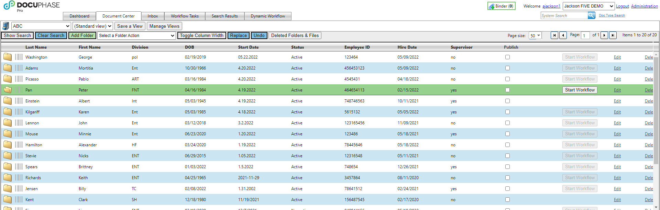Open the folder icon for Adams row
This screenshot has height=210, width=660.
coord(8,68)
